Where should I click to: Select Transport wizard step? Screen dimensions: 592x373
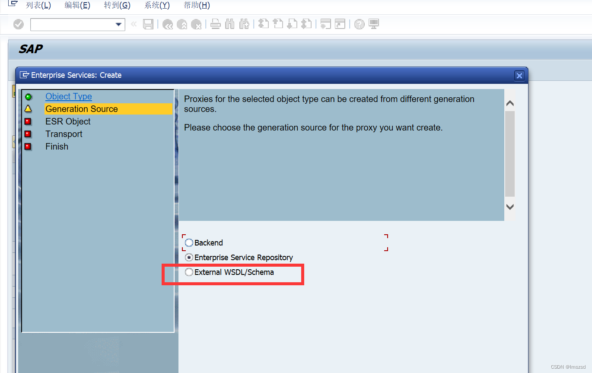tap(64, 134)
